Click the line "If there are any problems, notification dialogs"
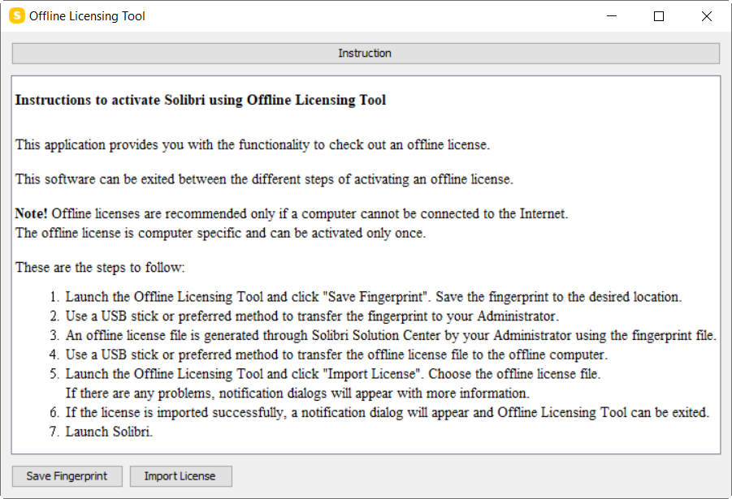The width and height of the screenshot is (732, 499). (297, 394)
